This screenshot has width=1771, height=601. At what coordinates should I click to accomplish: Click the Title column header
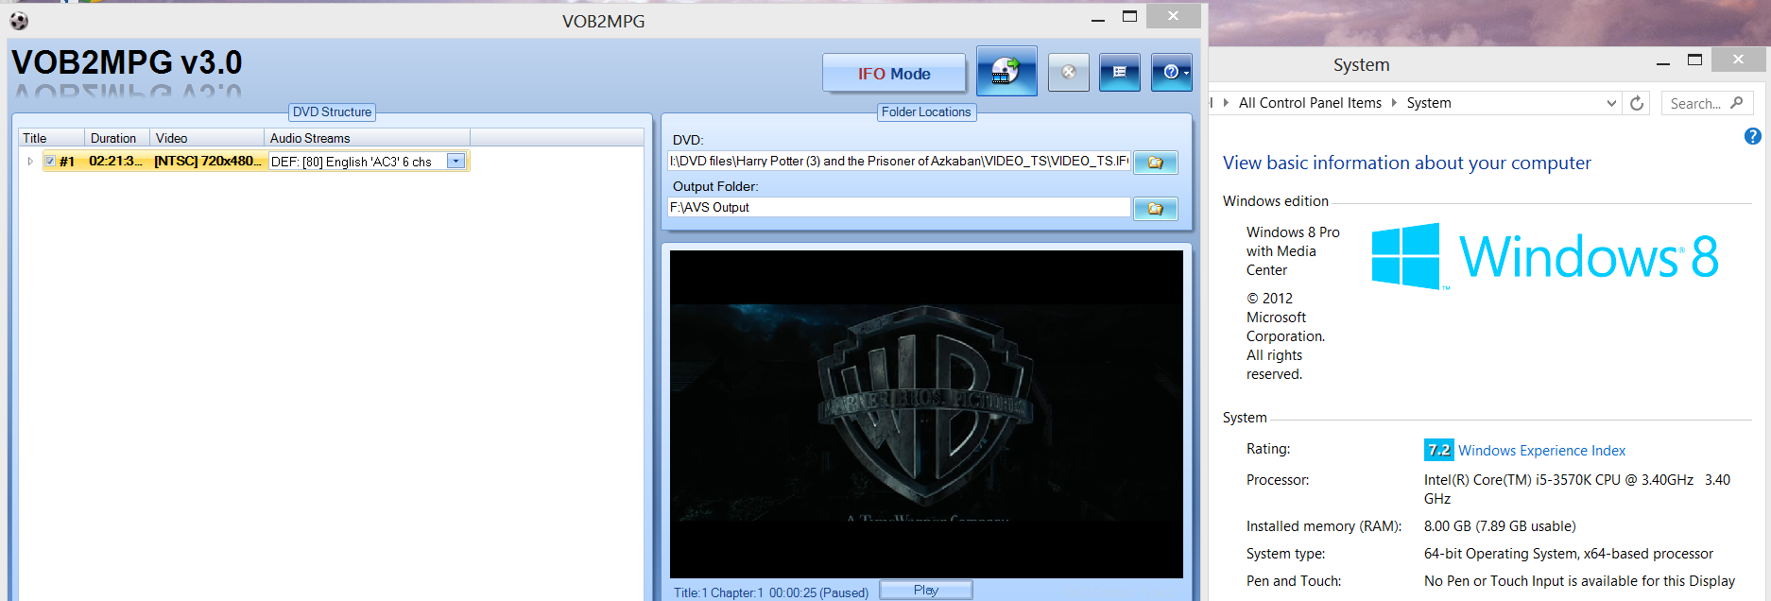52,138
